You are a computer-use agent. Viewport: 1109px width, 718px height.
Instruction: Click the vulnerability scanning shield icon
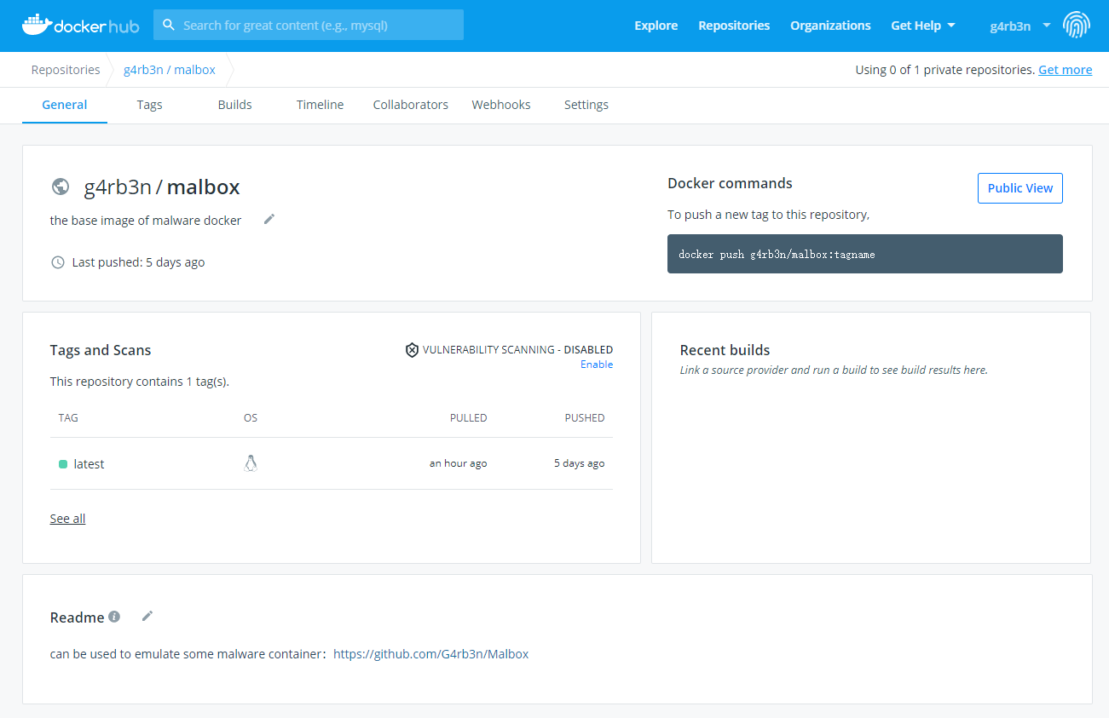(x=412, y=350)
